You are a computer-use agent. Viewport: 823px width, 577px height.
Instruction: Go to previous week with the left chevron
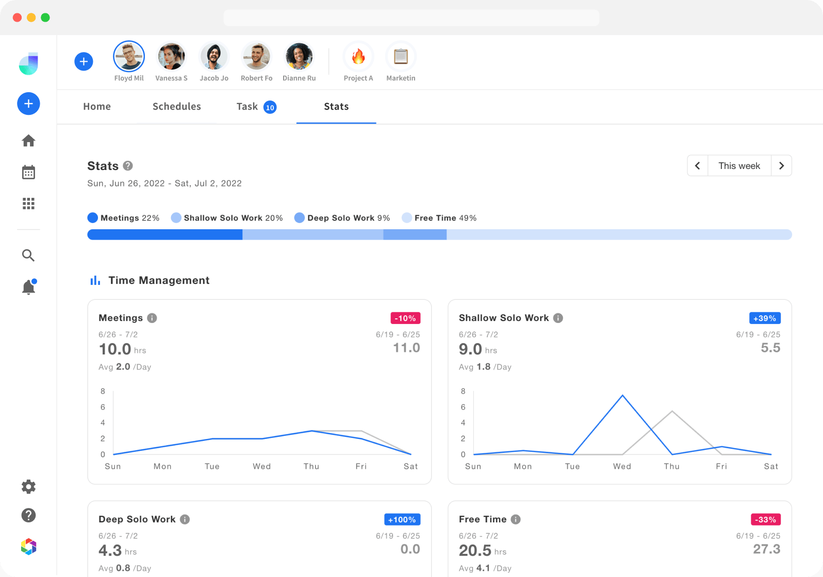(x=698, y=166)
